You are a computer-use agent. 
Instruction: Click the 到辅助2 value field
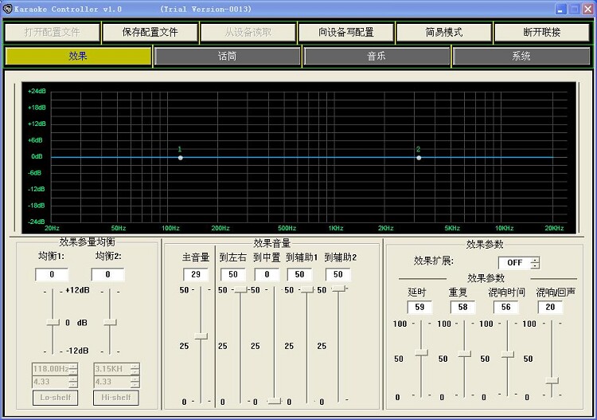pos(338,274)
